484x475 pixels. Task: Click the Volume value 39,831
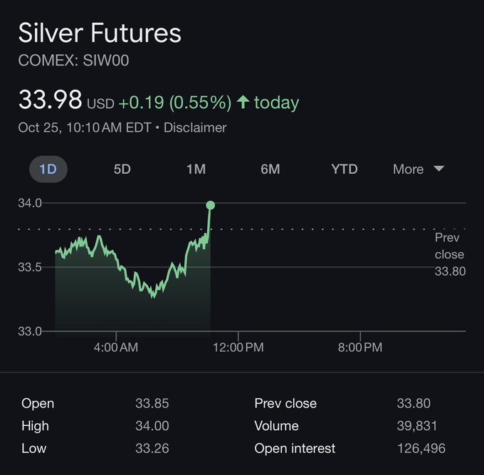pos(416,426)
